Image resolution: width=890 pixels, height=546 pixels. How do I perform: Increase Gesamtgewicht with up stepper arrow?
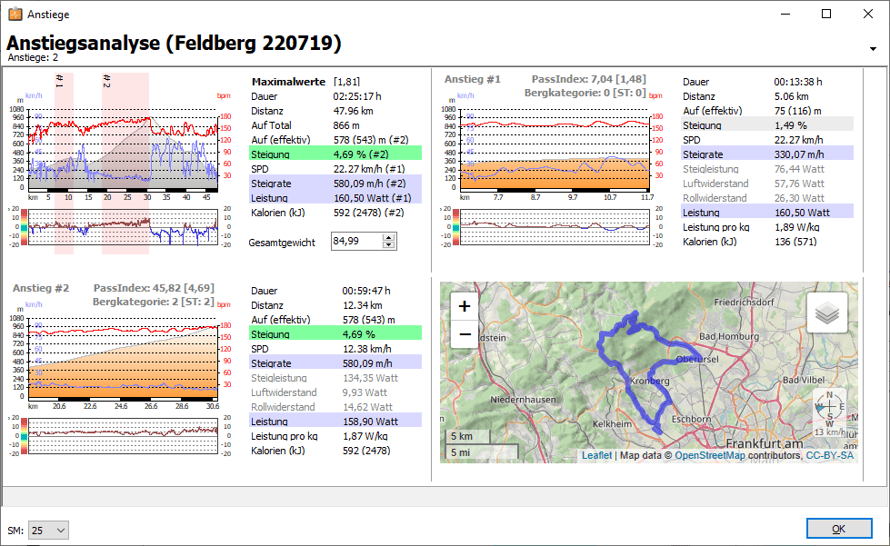tap(389, 237)
